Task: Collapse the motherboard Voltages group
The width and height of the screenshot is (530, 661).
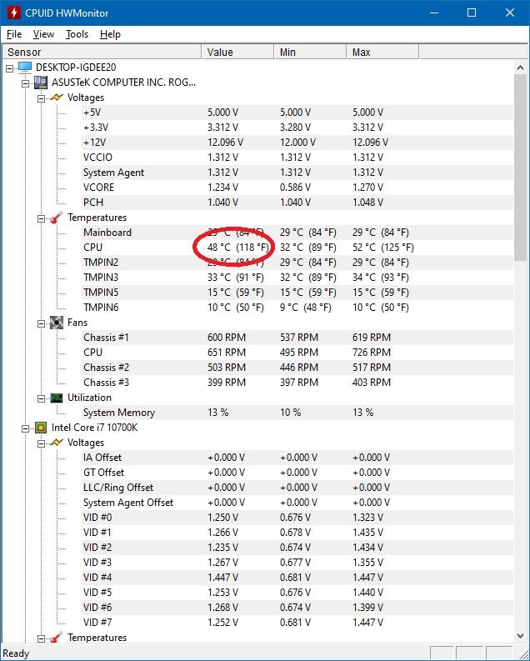Action: coord(42,98)
